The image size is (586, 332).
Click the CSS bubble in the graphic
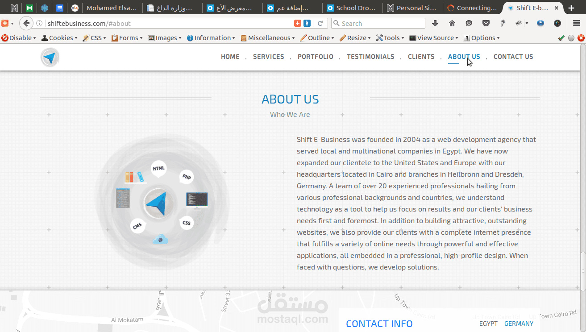coord(187,223)
